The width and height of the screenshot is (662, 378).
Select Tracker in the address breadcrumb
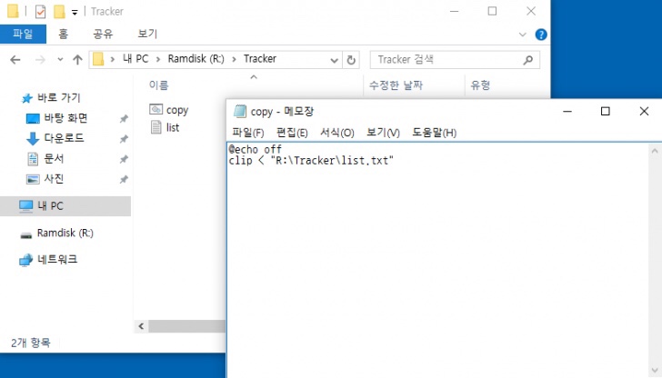click(x=260, y=59)
